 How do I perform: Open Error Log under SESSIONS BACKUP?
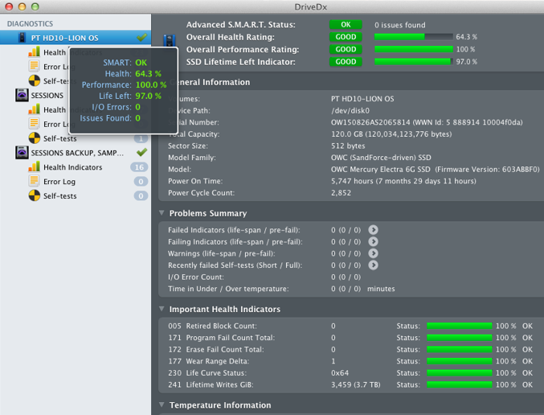click(59, 182)
